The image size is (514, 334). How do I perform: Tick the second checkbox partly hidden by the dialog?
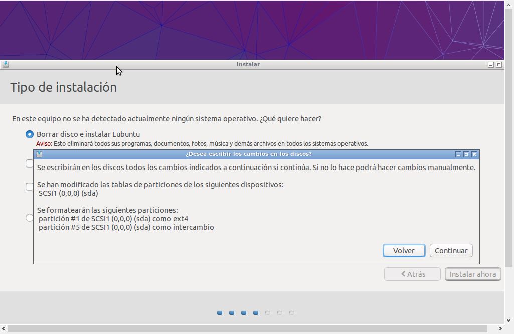pyautogui.click(x=30, y=186)
